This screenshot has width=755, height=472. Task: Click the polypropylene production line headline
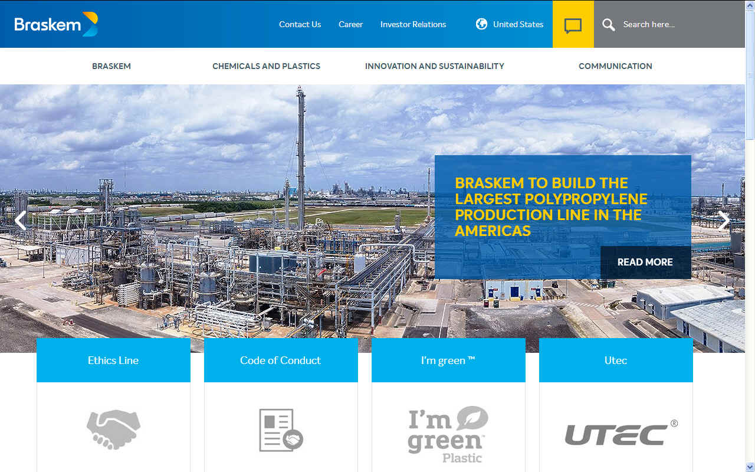[551, 206]
